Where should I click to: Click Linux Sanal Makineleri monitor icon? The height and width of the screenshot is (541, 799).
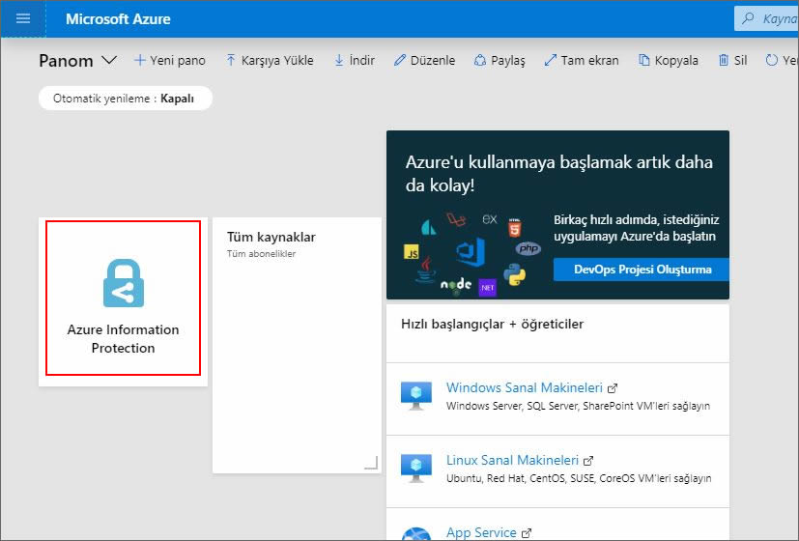416,469
